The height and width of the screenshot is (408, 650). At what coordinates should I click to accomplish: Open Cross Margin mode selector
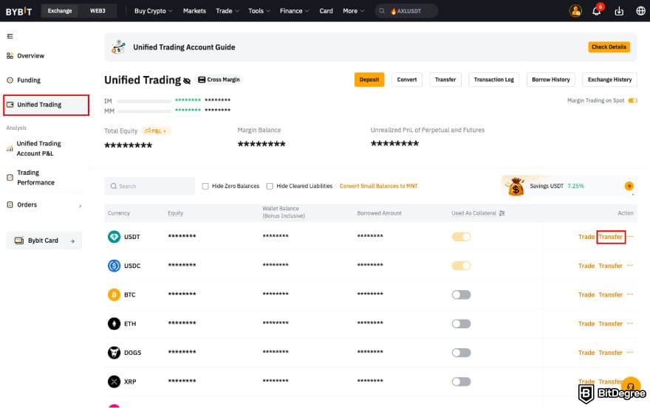(x=219, y=80)
